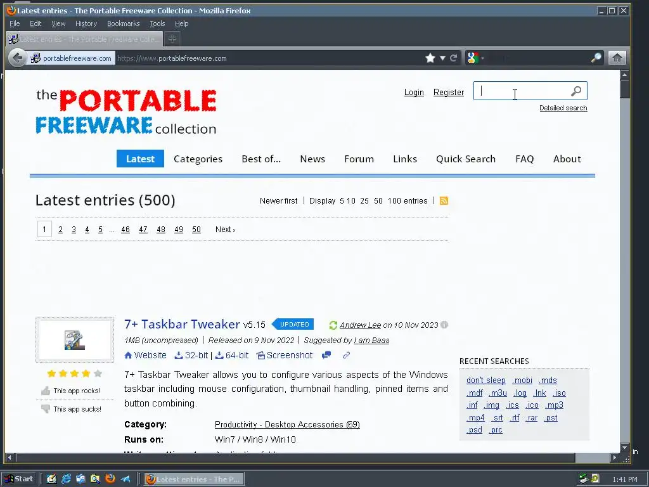Click the Login link
Image resolution: width=649 pixels, height=487 pixels.
(x=414, y=93)
